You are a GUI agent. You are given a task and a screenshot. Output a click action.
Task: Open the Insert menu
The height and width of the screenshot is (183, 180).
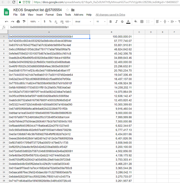[x=39, y=15]
